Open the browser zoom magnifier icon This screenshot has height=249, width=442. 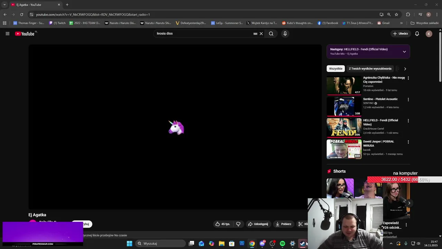tap(389, 15)
